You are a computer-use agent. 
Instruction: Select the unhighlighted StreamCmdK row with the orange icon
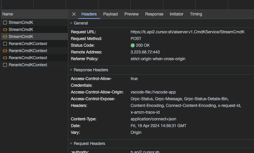click(35, 30)
